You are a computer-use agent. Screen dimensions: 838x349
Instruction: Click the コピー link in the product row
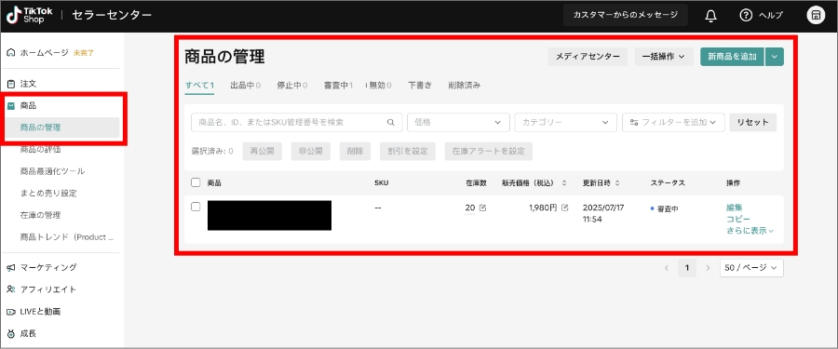coord(738,219)
